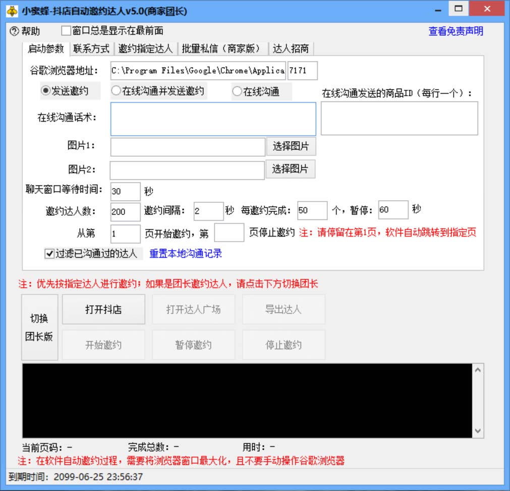Screen dimensions: 510x491
Task: Select 在线沟通并发送邀约 mode
Action: click(115, 91)
